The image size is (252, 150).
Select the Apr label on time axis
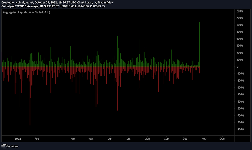pos(73,139)
